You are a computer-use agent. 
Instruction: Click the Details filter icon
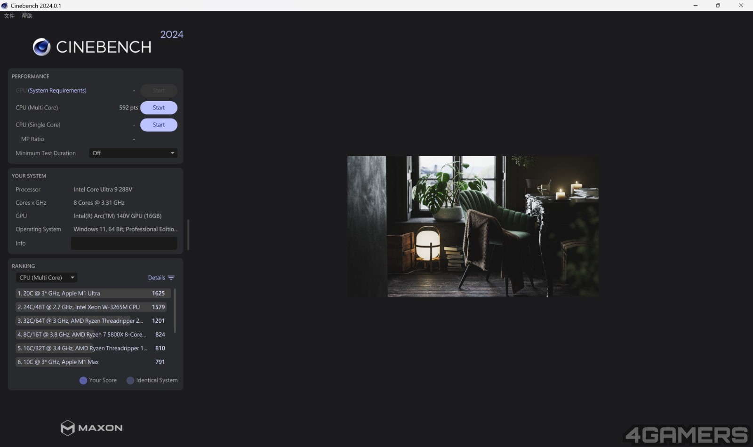171,278
